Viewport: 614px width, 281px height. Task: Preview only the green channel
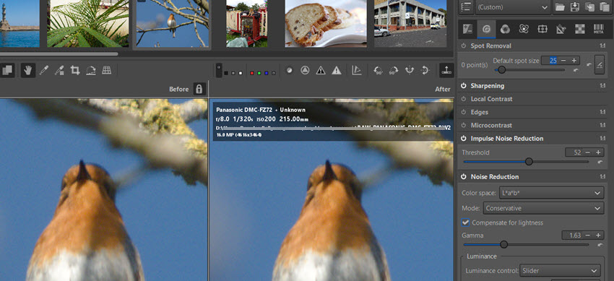point(259,73)
